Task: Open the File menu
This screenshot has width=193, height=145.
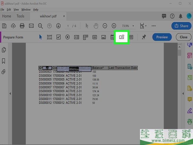Action: [2, 10]
